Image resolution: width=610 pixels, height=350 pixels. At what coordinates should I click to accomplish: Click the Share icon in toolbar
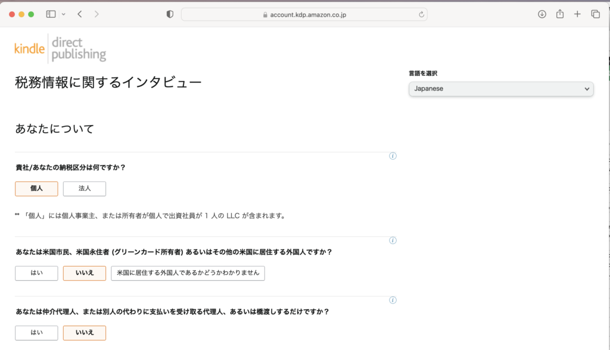pos(560,14)
